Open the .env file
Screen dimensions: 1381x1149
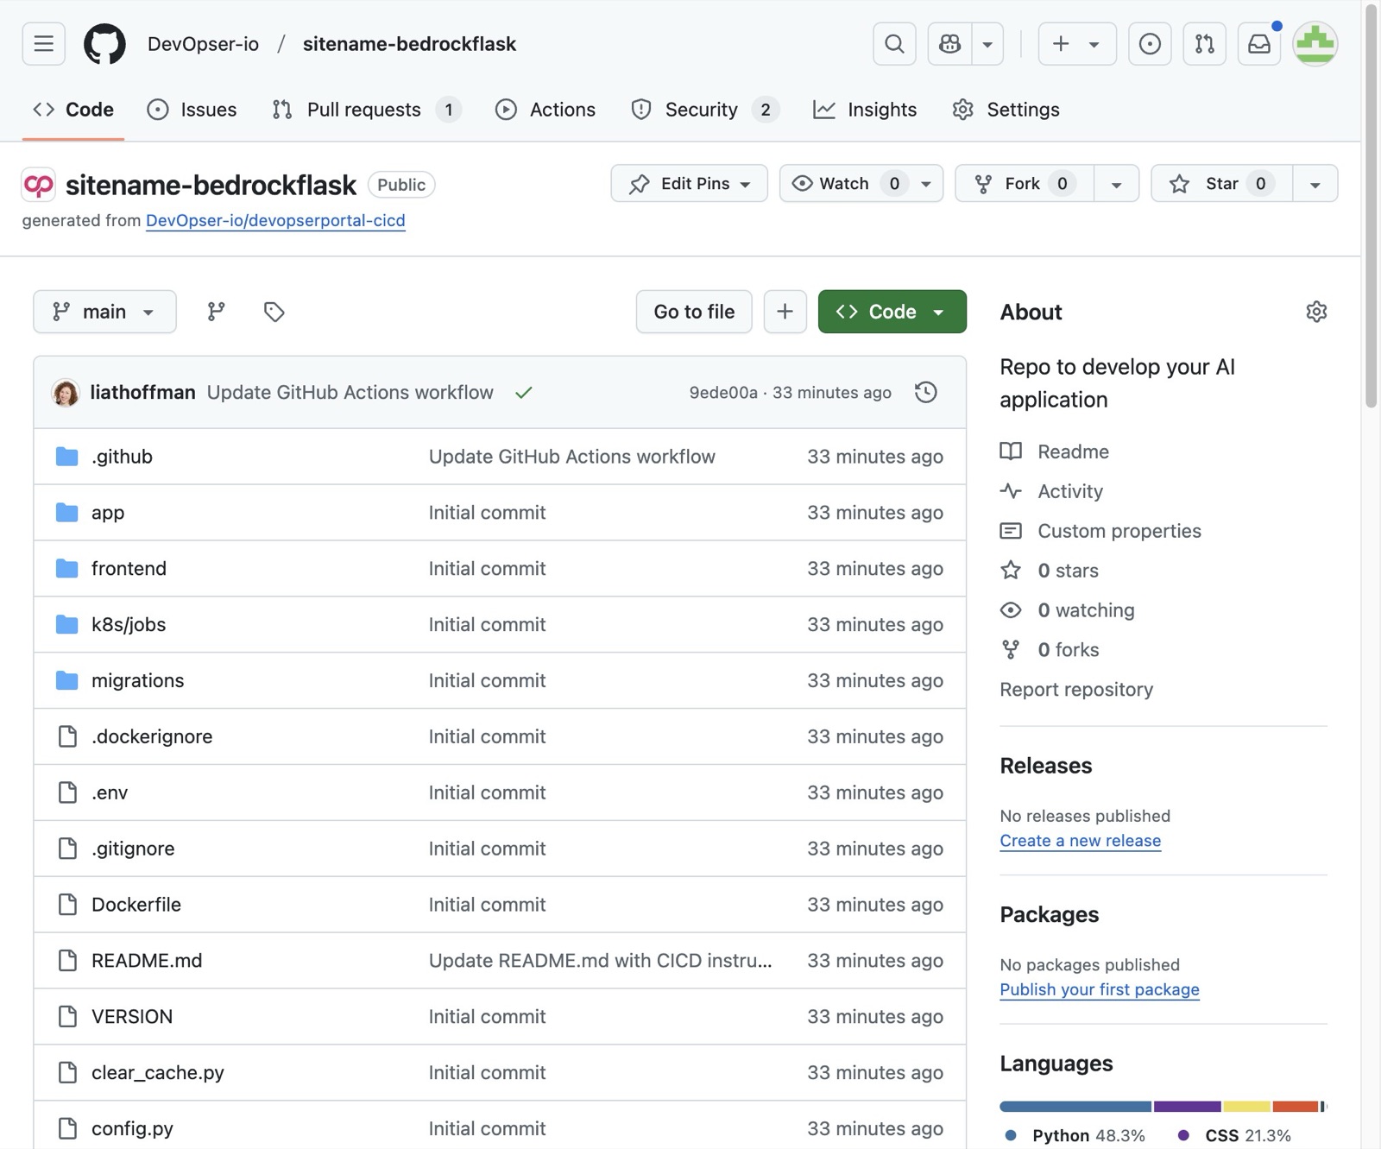[x=110, y=793]
